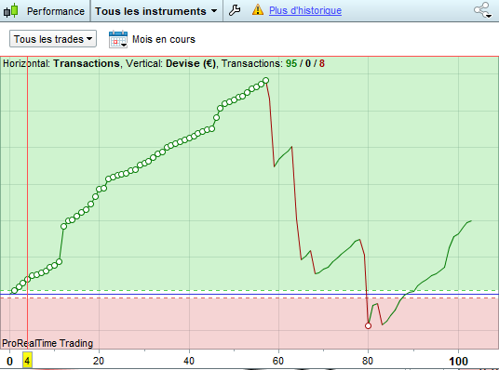Click the Horizontal: Transactions header text
Screen dimensions: 499x370
point(61,63)
